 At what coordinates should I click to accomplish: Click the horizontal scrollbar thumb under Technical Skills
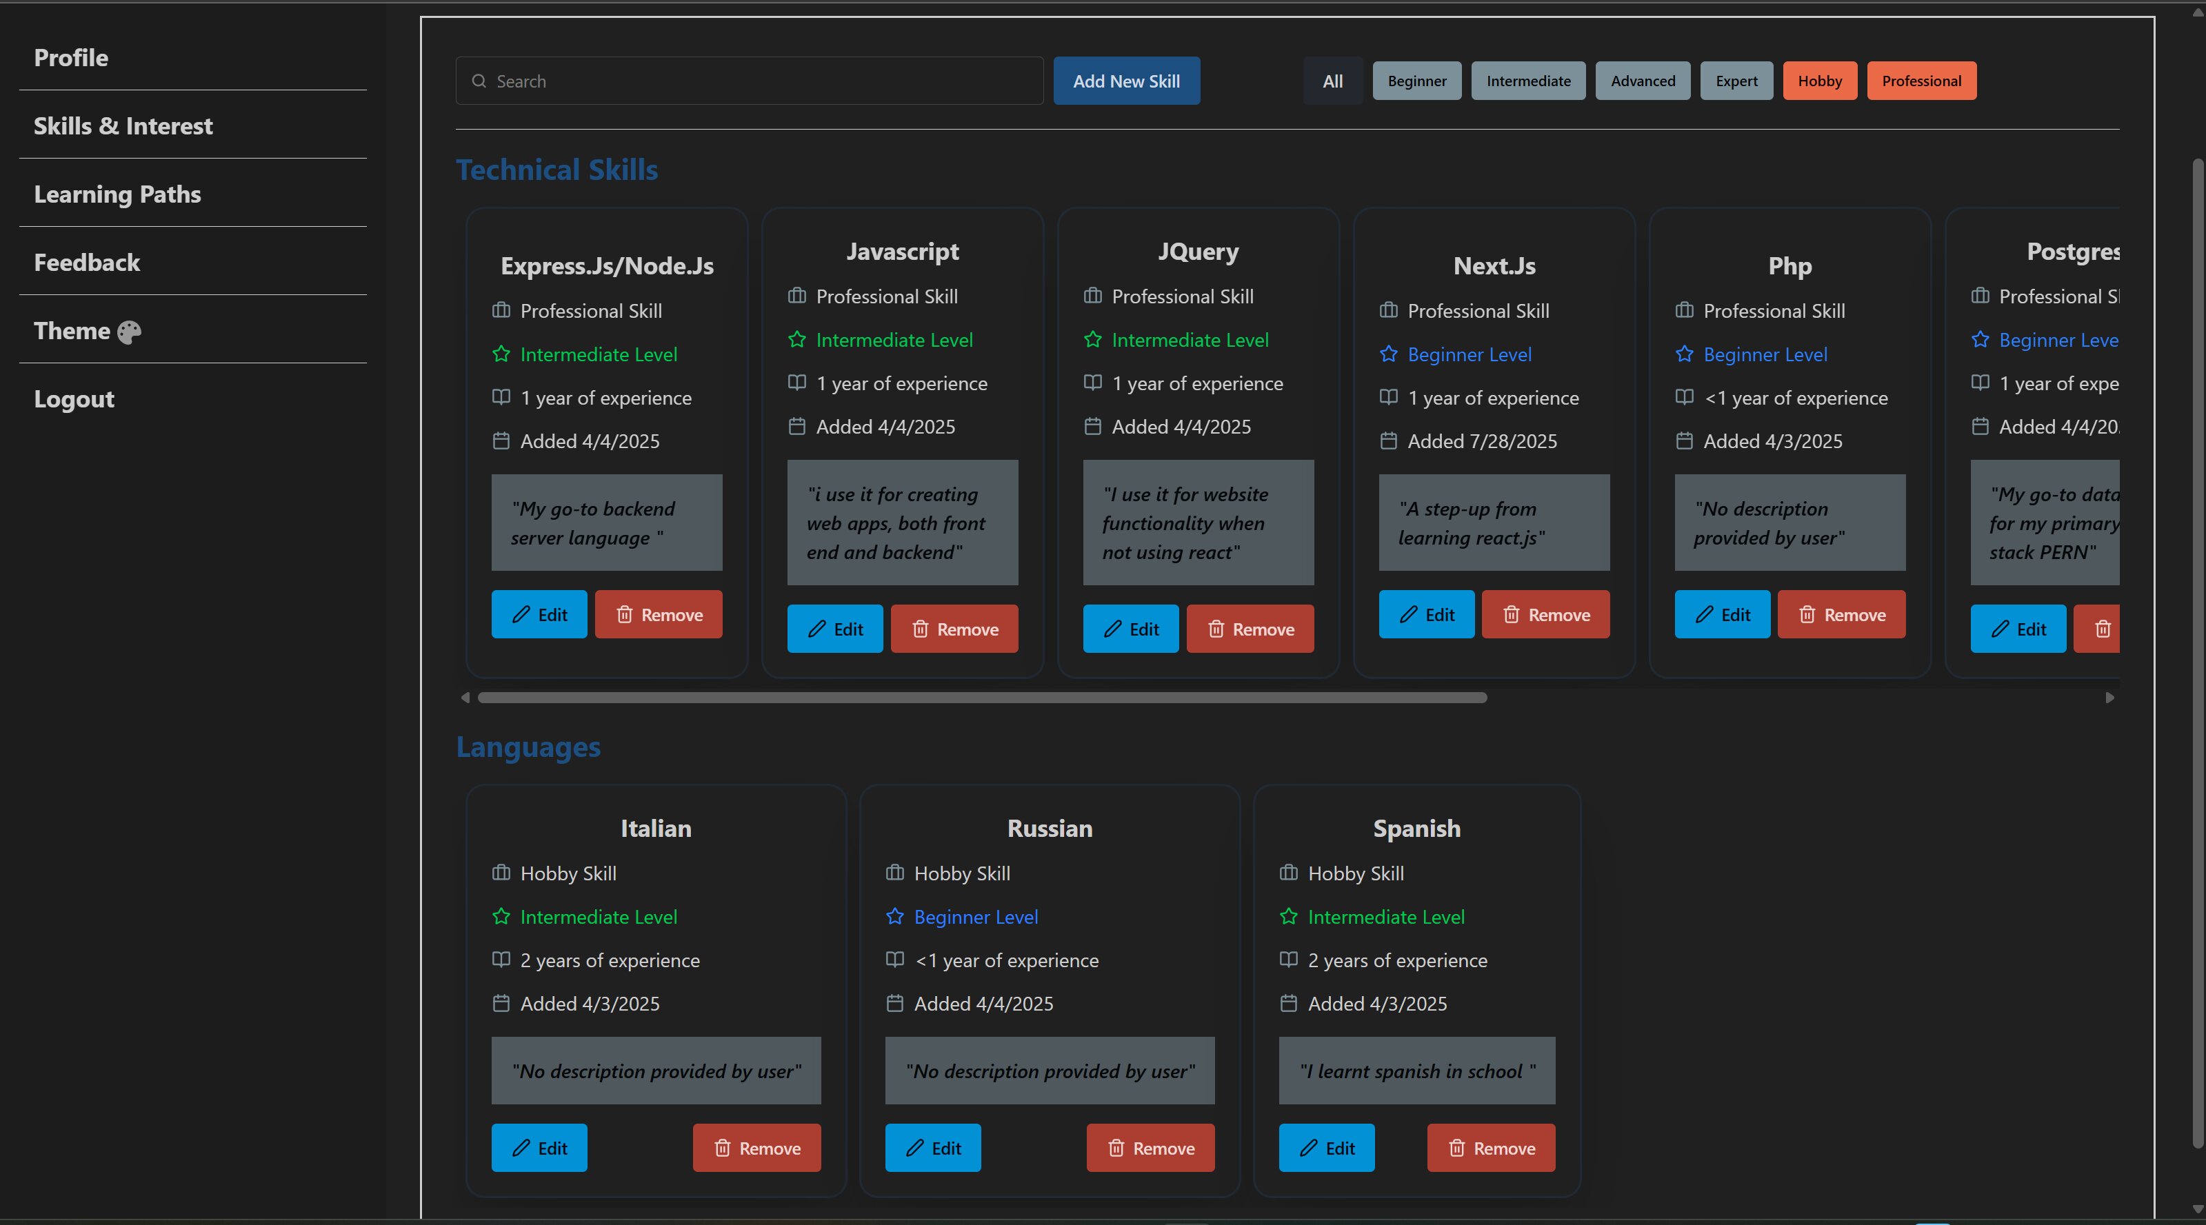[x=981, y=698]
